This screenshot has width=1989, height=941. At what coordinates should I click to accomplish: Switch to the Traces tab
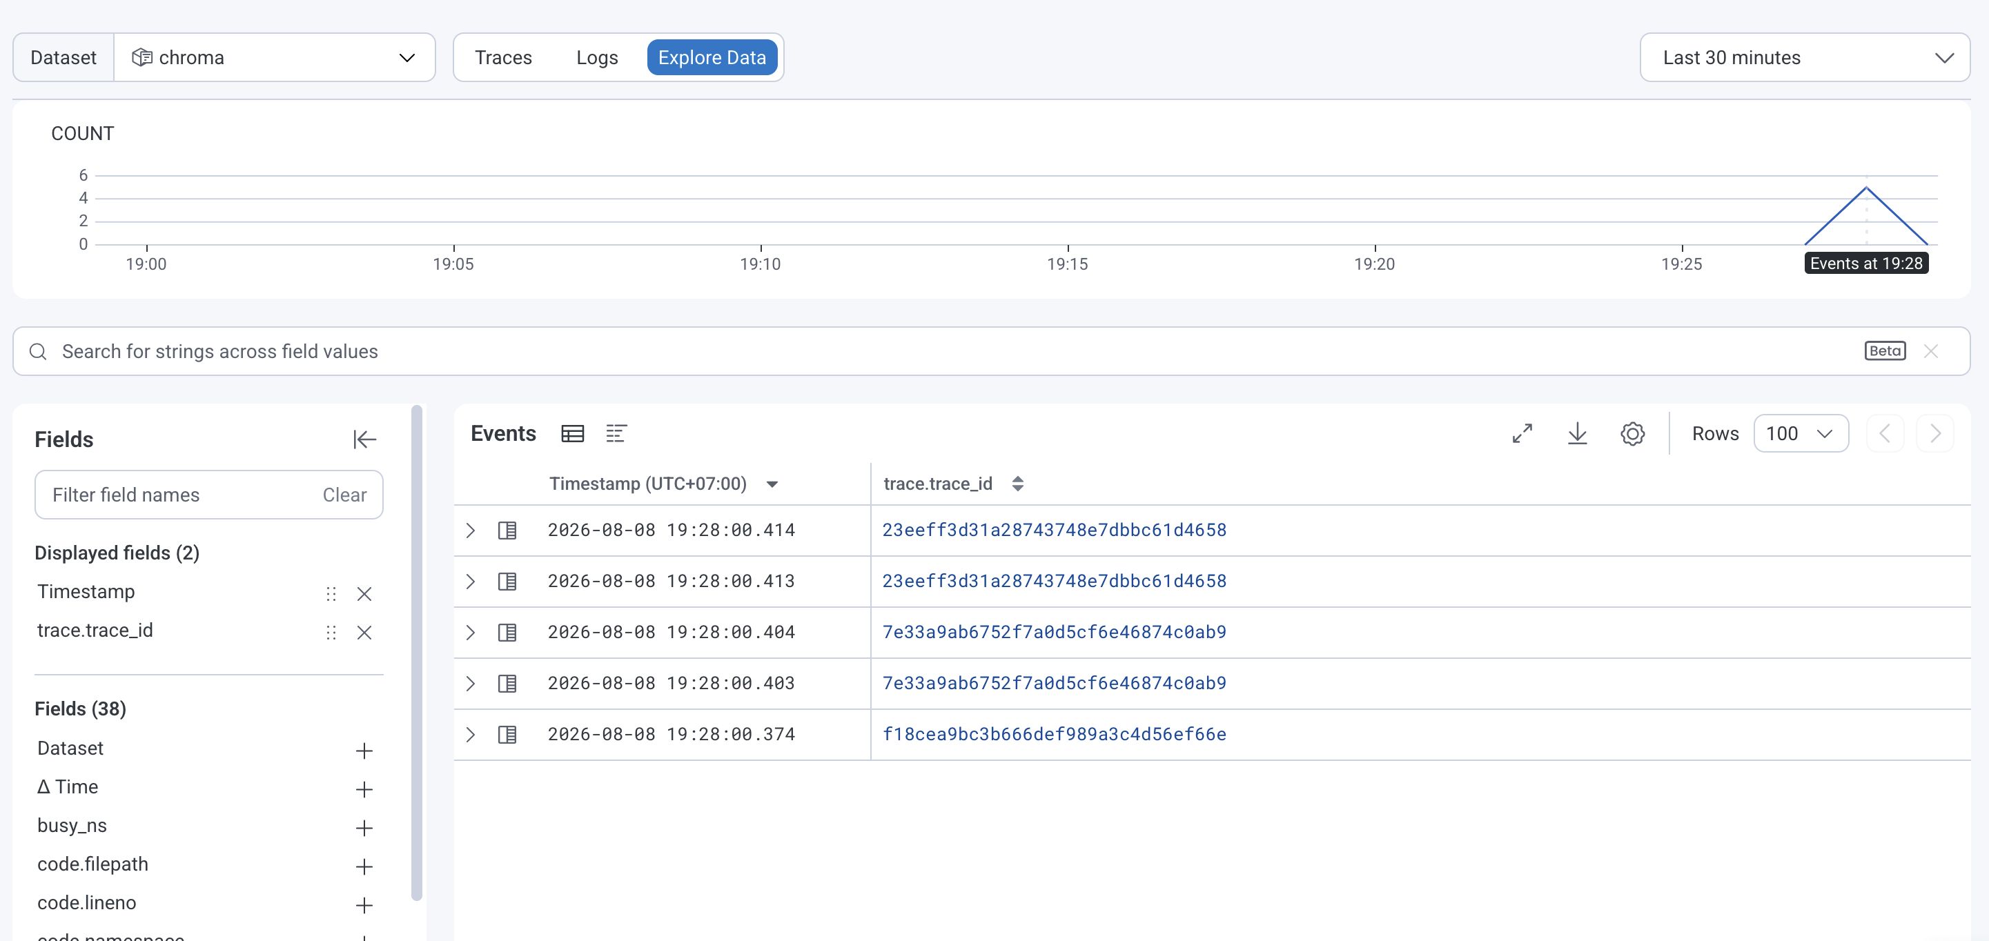pyautogui.click(x=503, y=57)
